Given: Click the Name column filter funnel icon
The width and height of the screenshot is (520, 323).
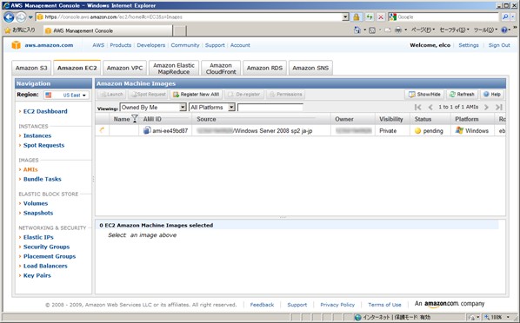Looking at the screenshot, I should tap(135, 119).
